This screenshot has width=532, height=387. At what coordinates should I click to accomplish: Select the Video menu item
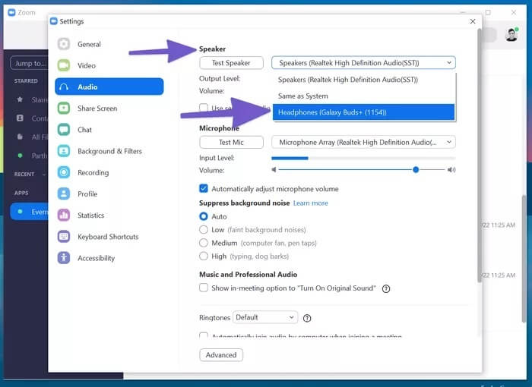tap(86, 65)
